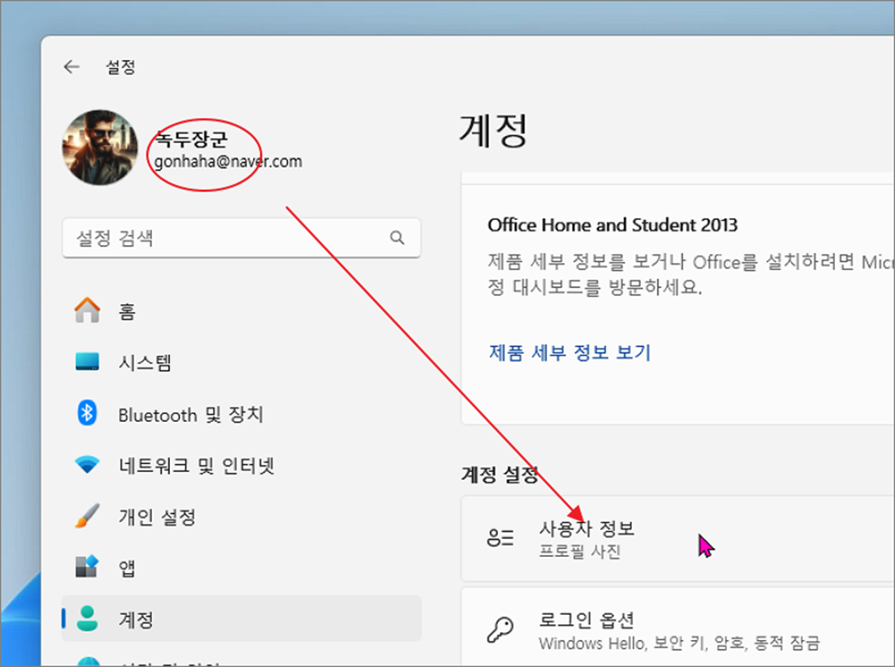Click the 사용자 정보 card icon
895x667 pixels.
pos(500,539)
